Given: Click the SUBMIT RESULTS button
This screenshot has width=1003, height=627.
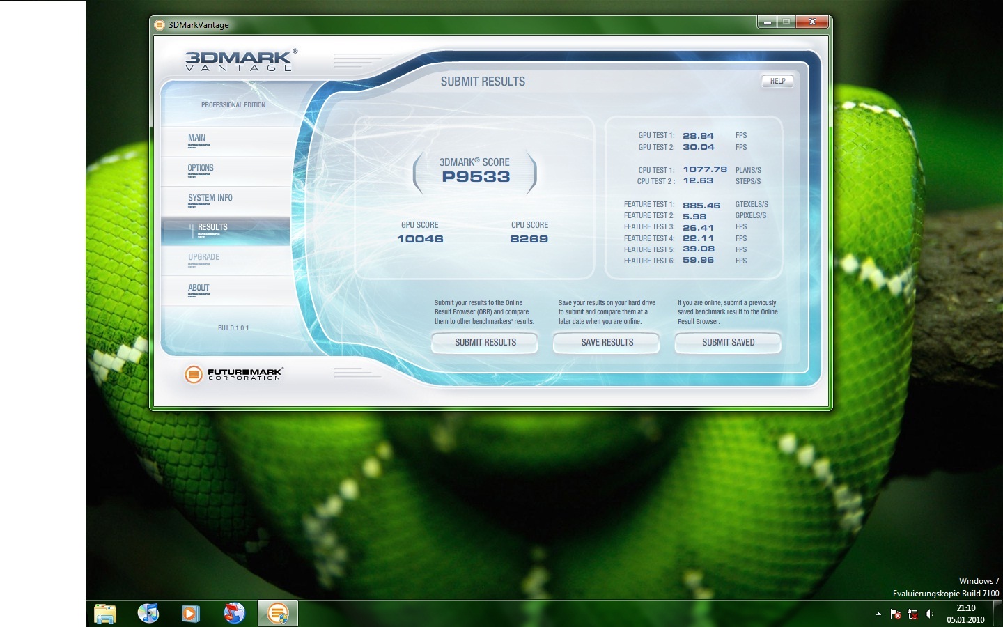Looking at the screenshot, I should [x=485, y=343].
